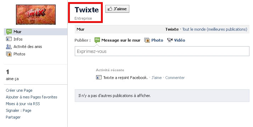Screen dimensions: 253x127
Task: Select Tout le monde (meilleures publications) filter
Action: click(215, 29)
